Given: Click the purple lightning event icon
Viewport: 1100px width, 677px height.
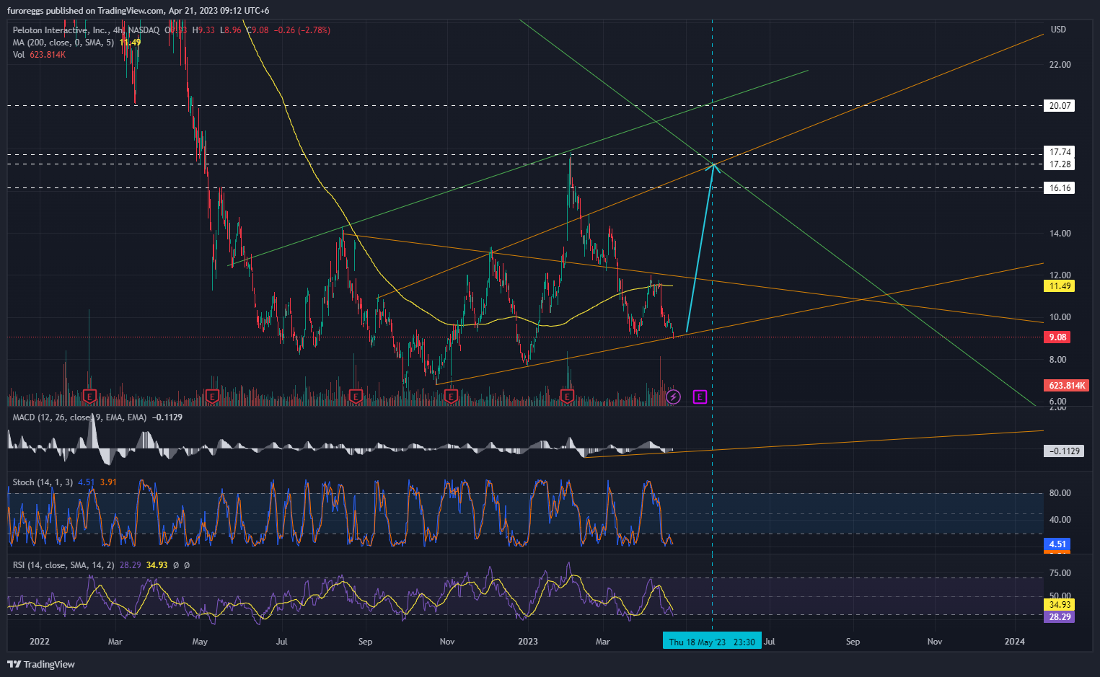Looking at the screenshot, I should (x=673, y=397).
